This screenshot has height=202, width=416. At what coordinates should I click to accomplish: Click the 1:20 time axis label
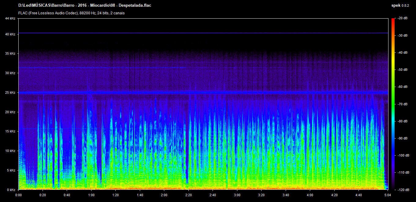(x=116, y=195)
